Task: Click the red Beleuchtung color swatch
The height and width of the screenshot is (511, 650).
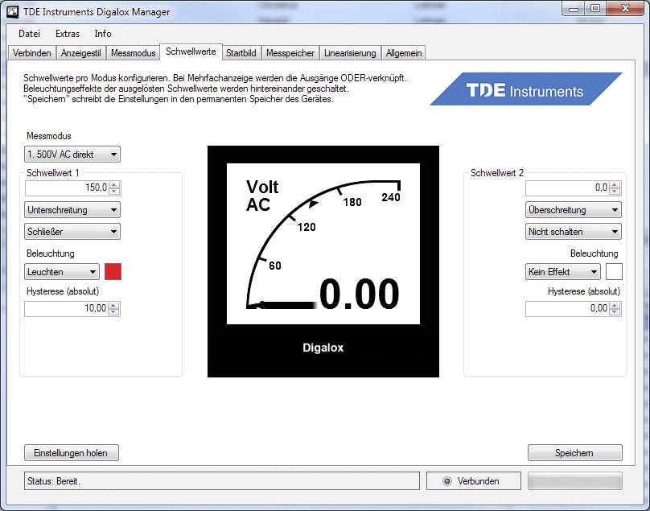Action: [x=113, y=272]
